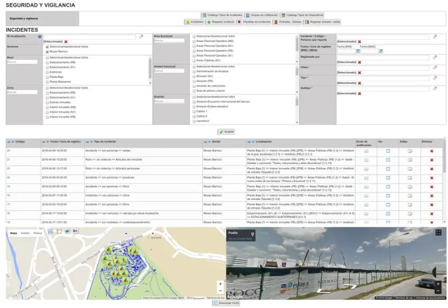The height and width of the screenshot is (308, 448).
Task: Delete the picaduras accident incident
Action: [431, 178]
